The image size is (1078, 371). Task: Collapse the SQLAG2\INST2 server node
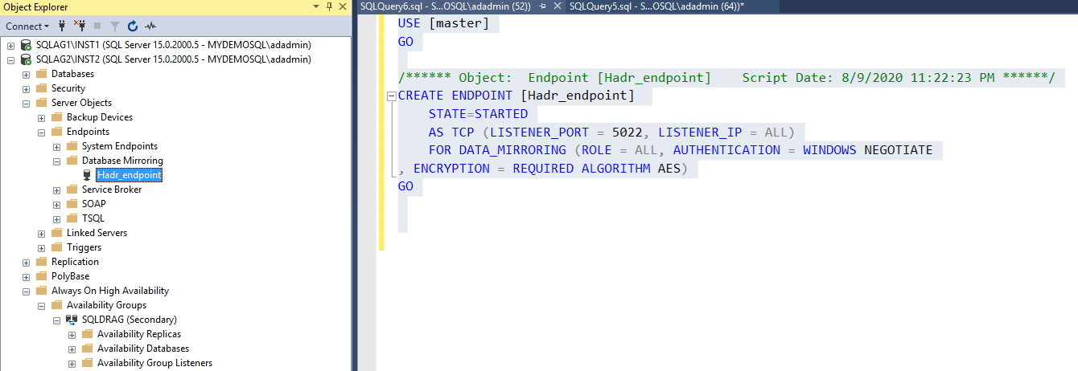pyautogui.click(x=10, y=59)
